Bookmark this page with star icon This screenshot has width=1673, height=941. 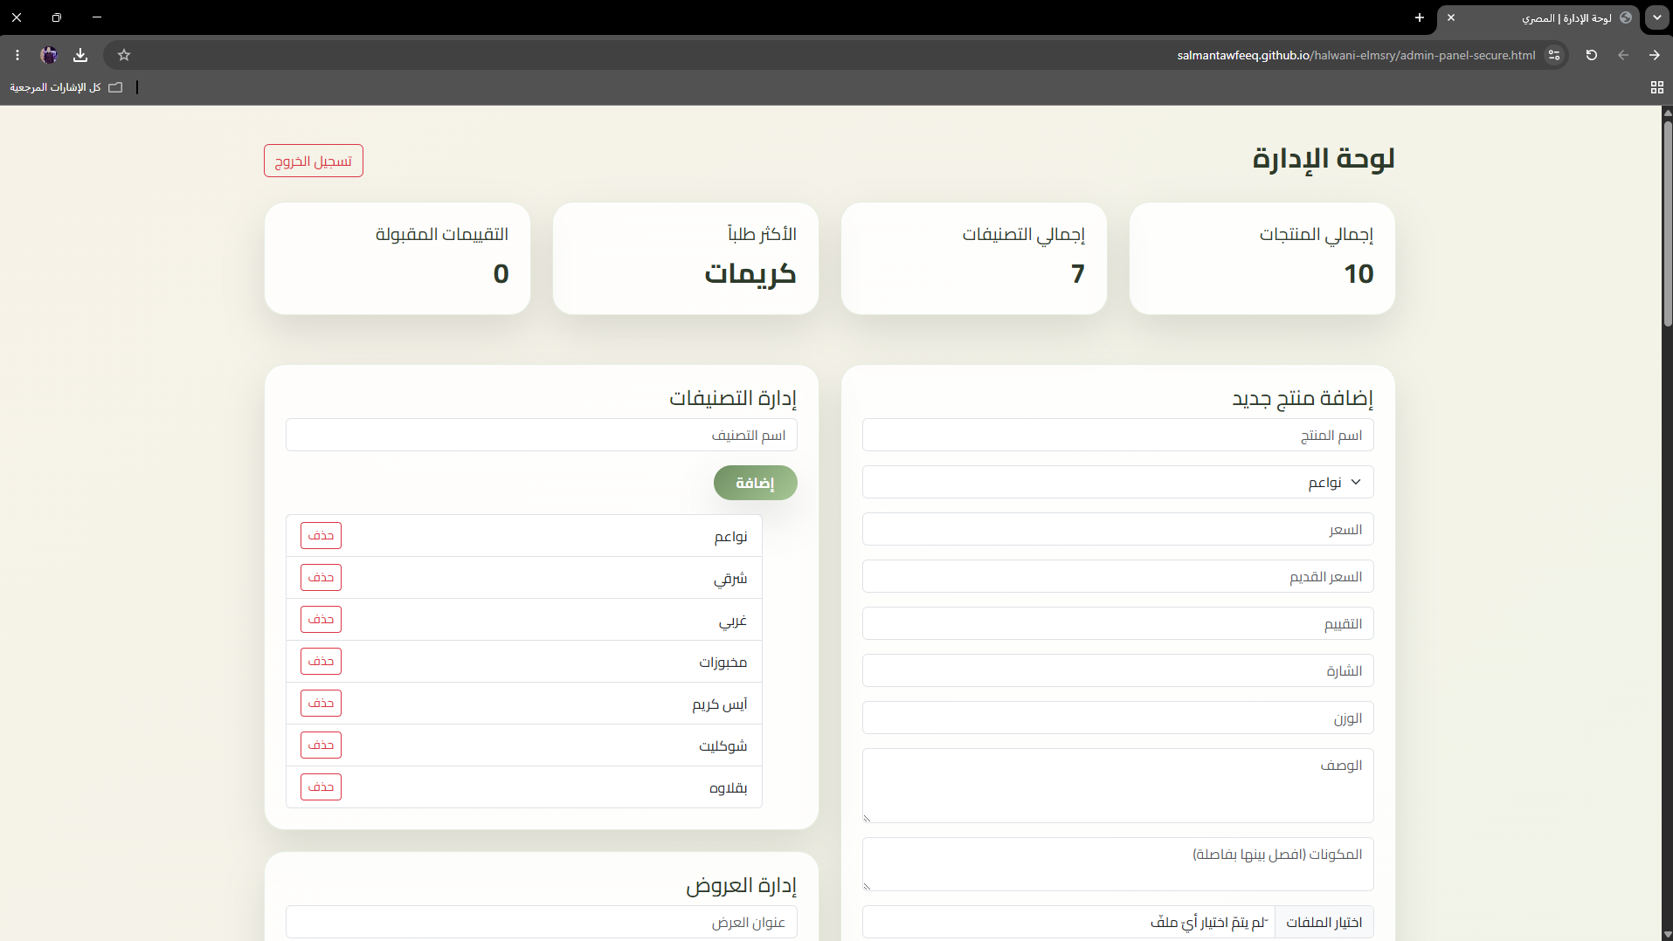pyautogui.click(x=124, y=55)
